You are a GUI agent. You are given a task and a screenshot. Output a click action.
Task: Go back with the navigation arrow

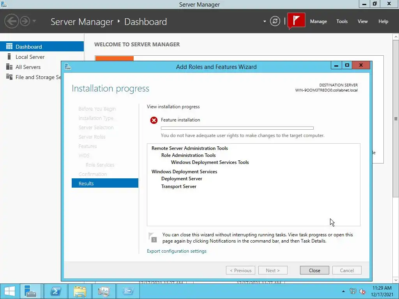[x=11, y=21]
